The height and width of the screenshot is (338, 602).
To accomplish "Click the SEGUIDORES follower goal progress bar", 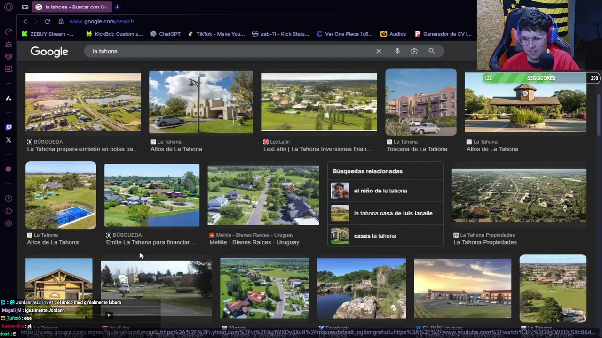I will [541, 78].
